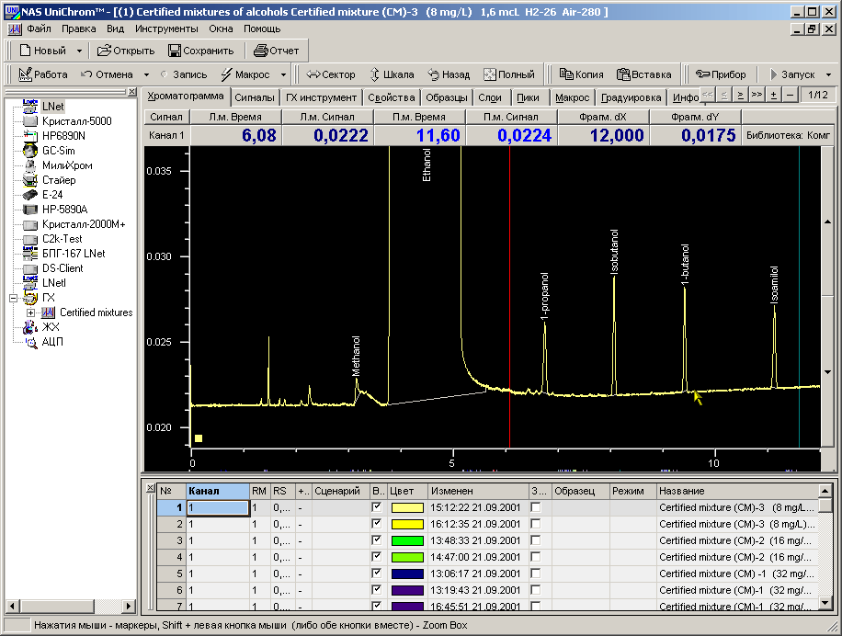
Task: Select the ЖХ liquid chromatography icon
Action: click(x=30, y=327)
